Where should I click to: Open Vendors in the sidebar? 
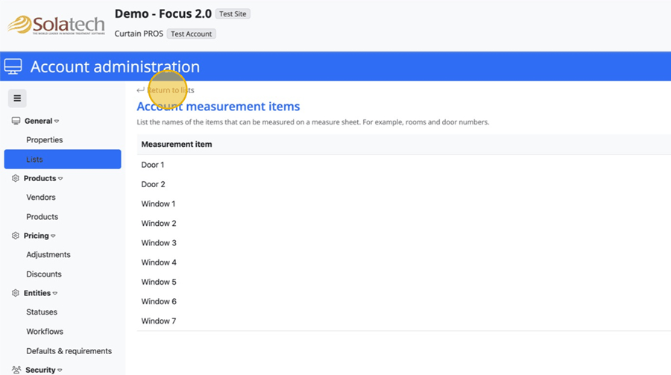point(41,198)
